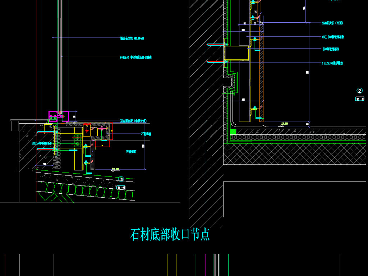Image resolution: width=368 pixels, height=276 pixels.
Task: Click the crosshatched floor slab in right detail
Action: click(295, 155)
